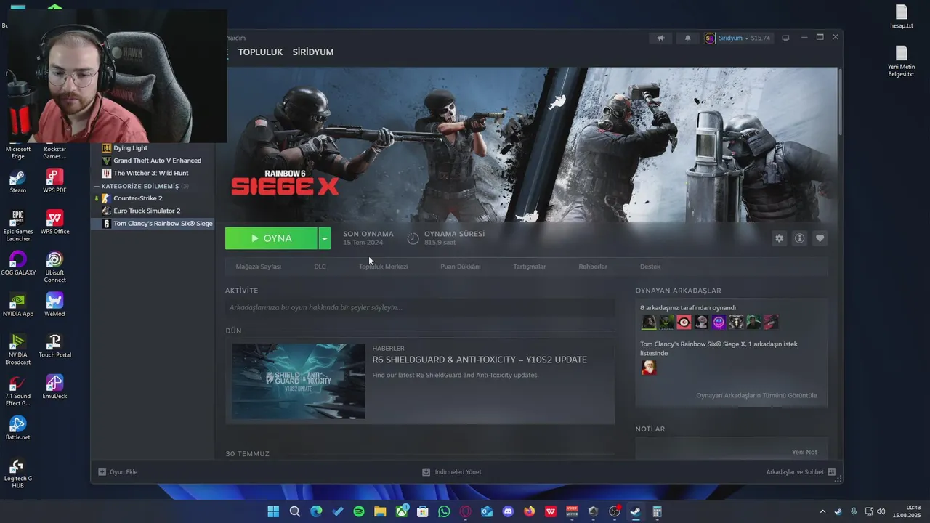Open the dropdown arrow beside Oyna

pos(325,238)
